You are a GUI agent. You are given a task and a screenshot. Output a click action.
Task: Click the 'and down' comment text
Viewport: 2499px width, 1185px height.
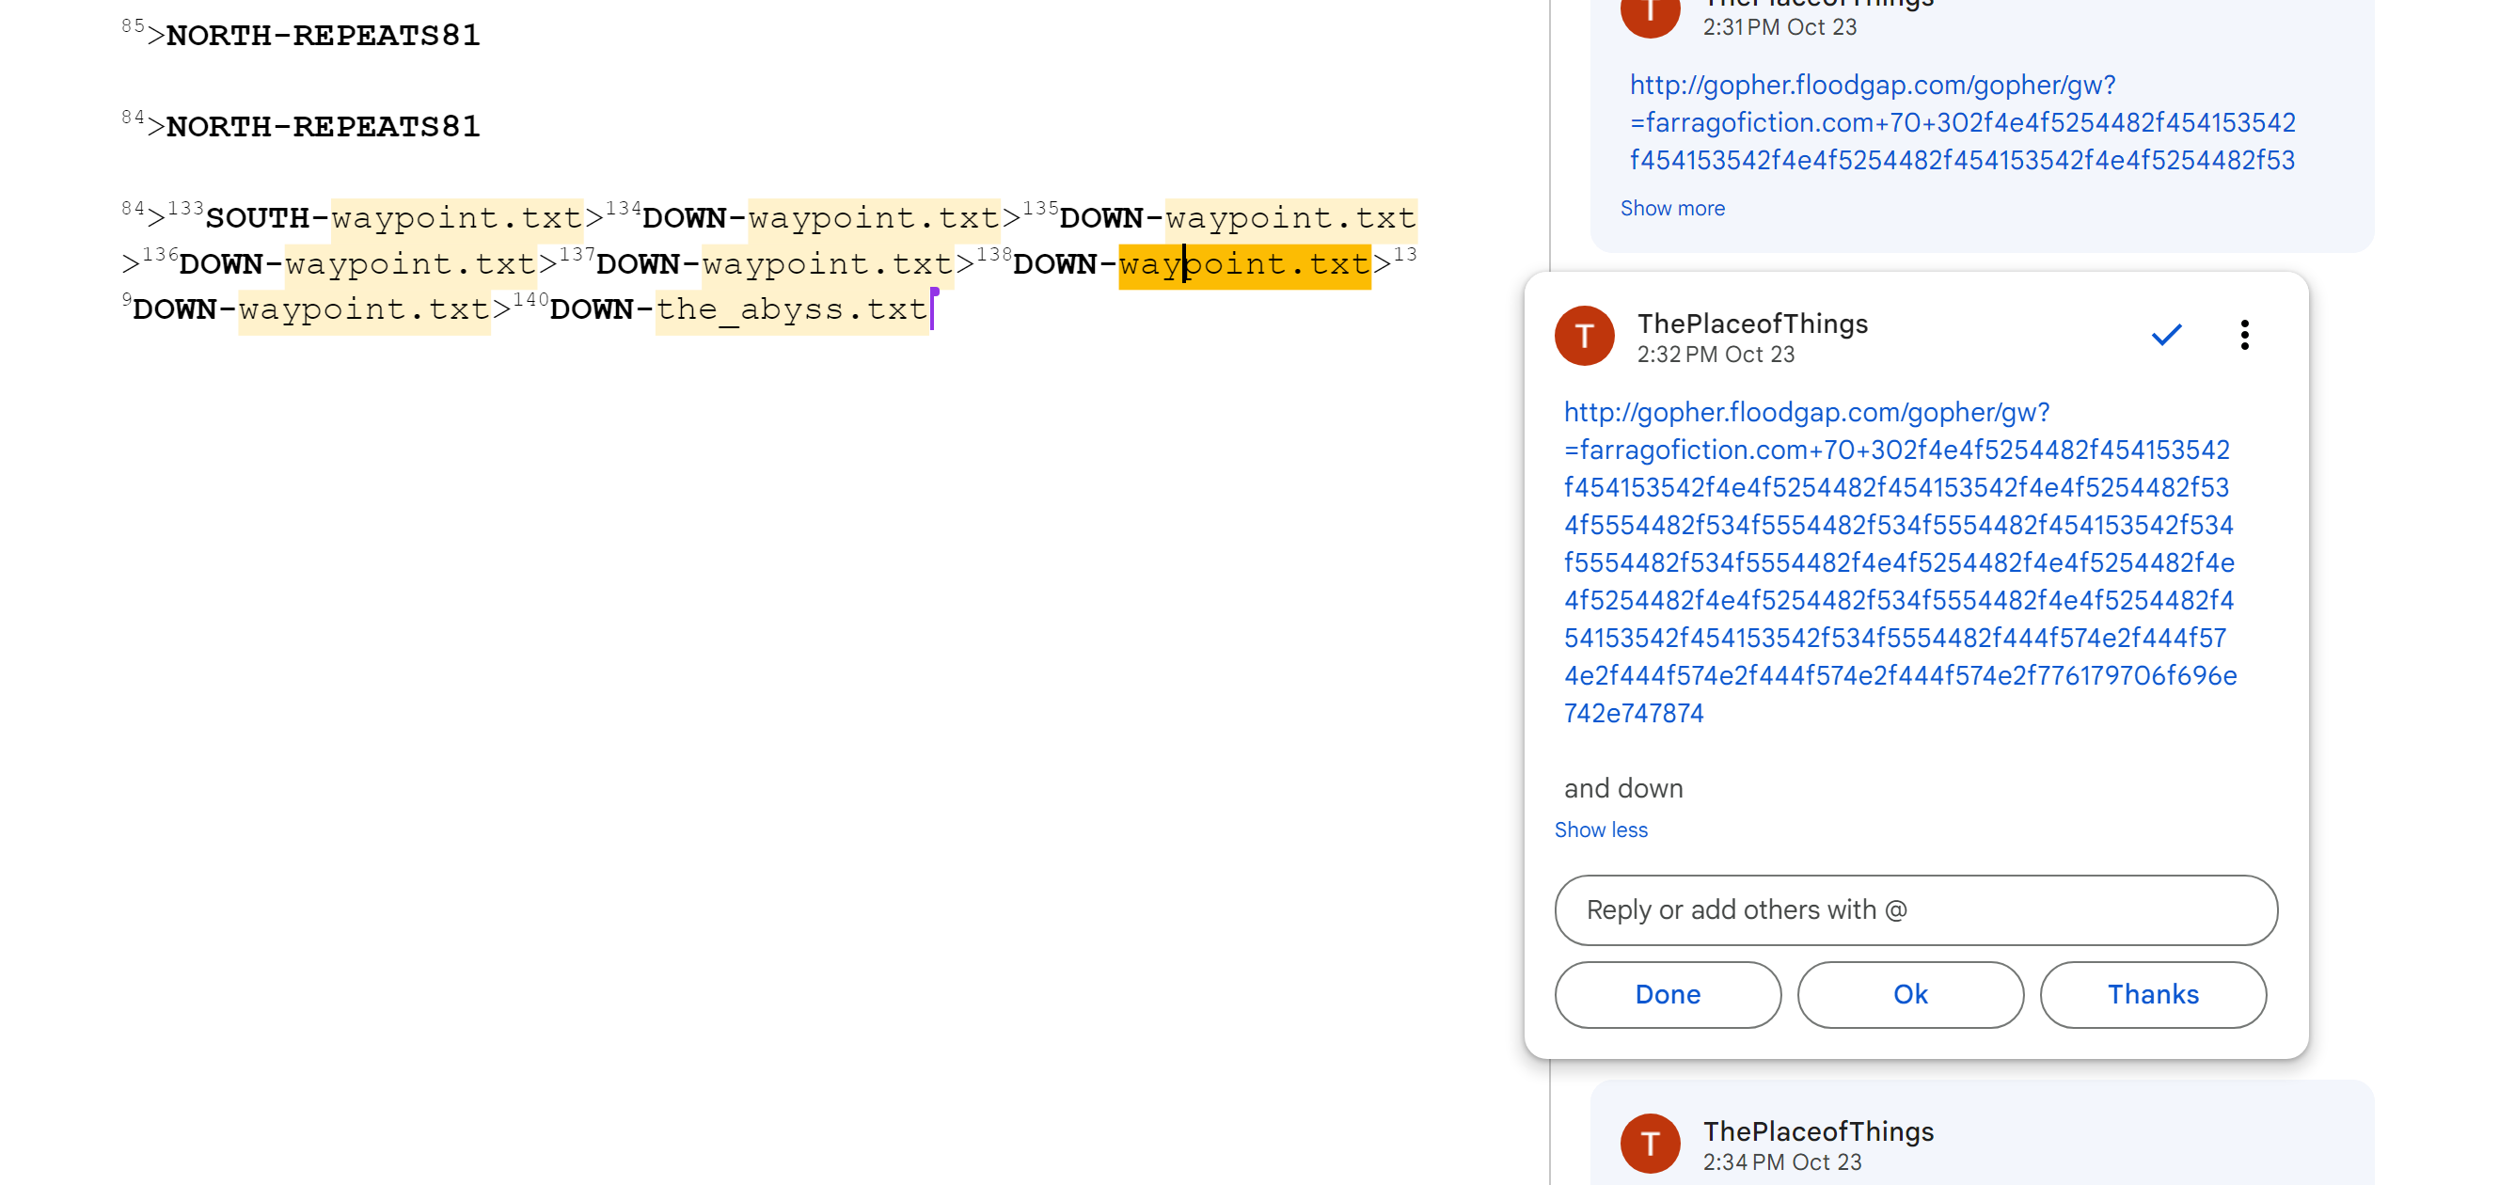click(1623, 787)
